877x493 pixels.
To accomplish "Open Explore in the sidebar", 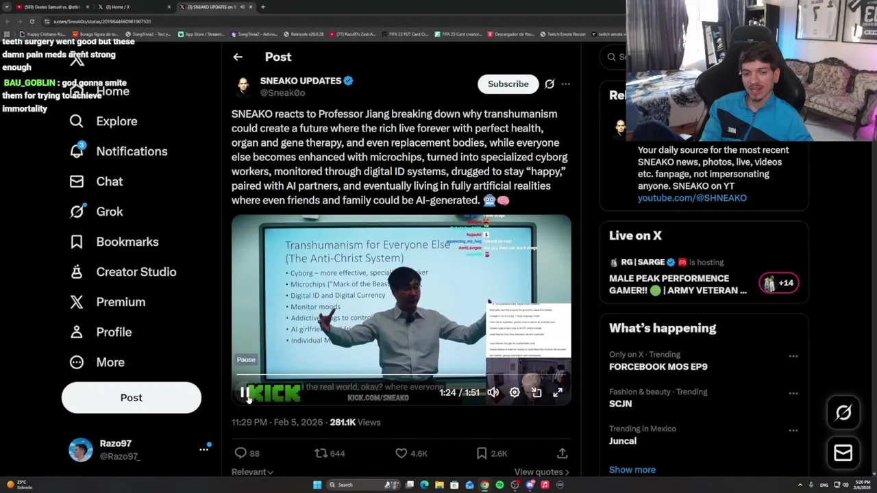I will coord(103,121).
